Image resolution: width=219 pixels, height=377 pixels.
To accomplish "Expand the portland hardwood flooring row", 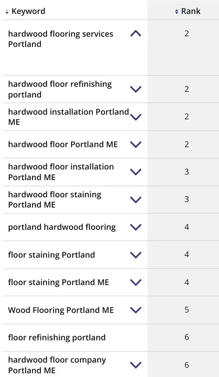I will pos(136,227).
